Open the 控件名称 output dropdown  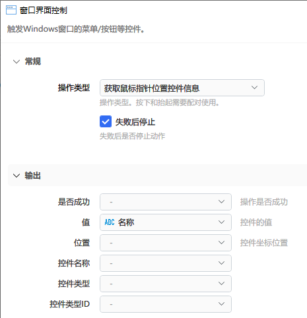point(166,263)
